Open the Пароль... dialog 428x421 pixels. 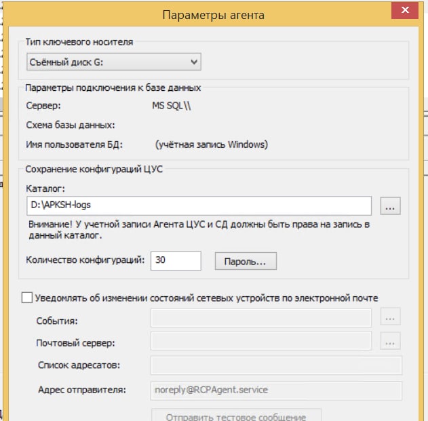[246, 262]
